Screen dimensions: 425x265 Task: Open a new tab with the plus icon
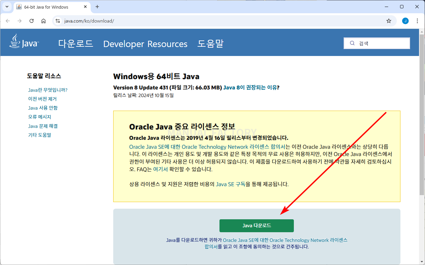click(97, 7)
